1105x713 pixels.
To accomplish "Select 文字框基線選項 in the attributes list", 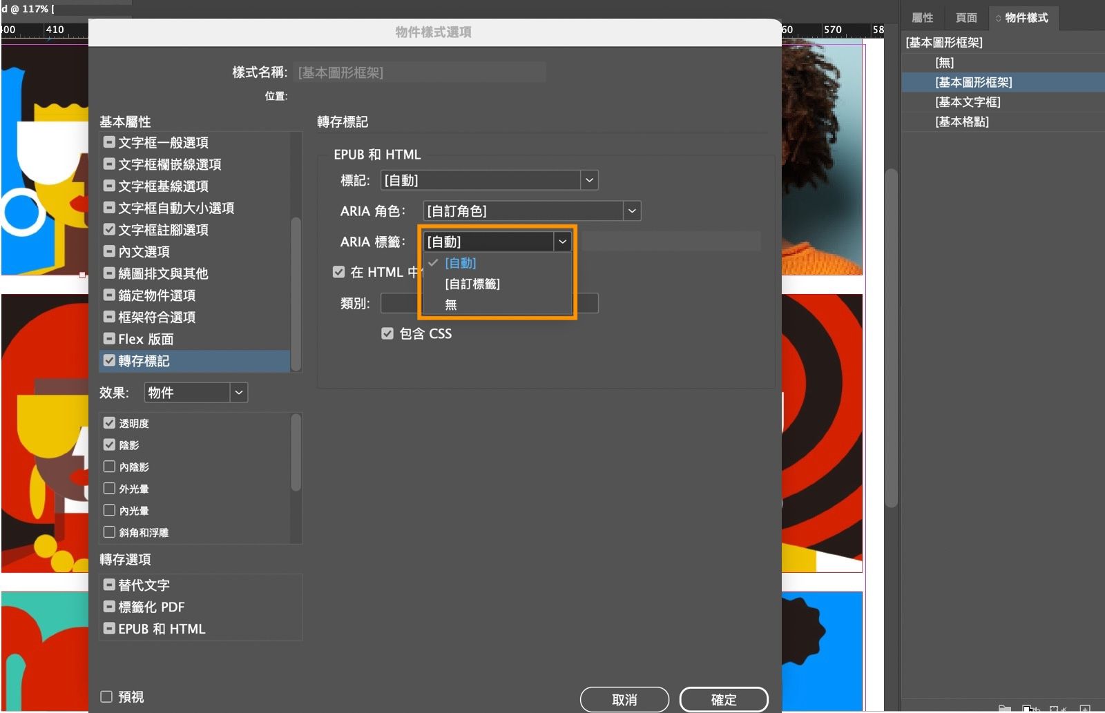I will pyautogui.click(x=163, y=186).
